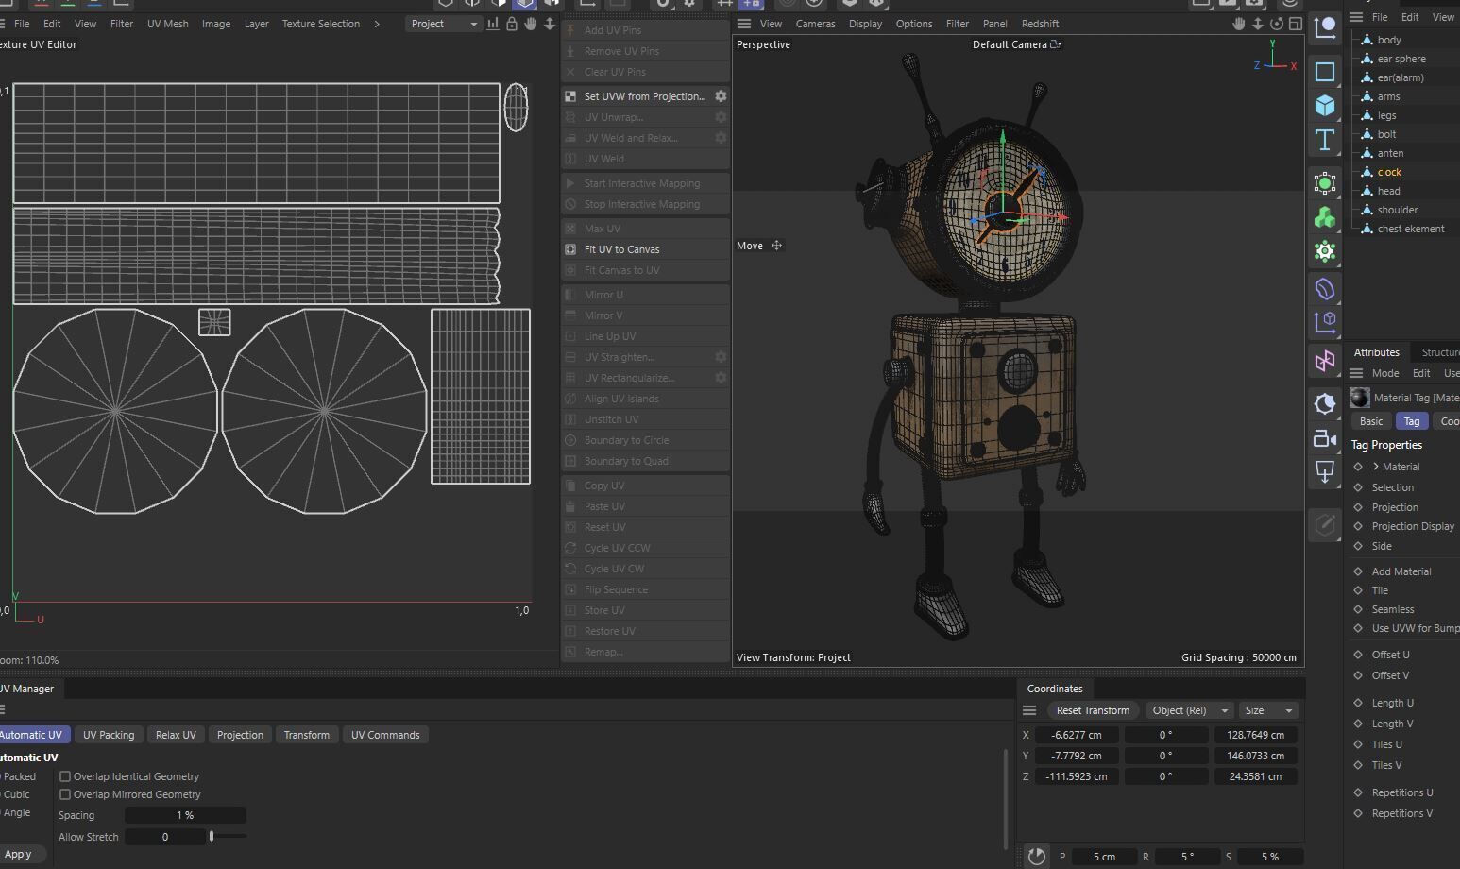Open the Attributes panel hamburger menu

click(x=1357, y=373)
